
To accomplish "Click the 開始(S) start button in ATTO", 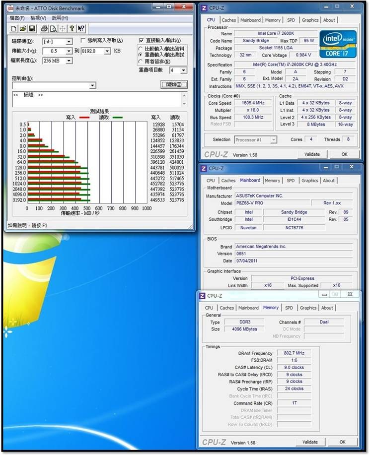I will (x=174, y=84).
